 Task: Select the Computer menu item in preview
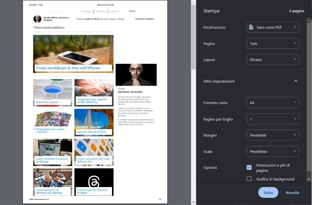click(x=86, y=11)
